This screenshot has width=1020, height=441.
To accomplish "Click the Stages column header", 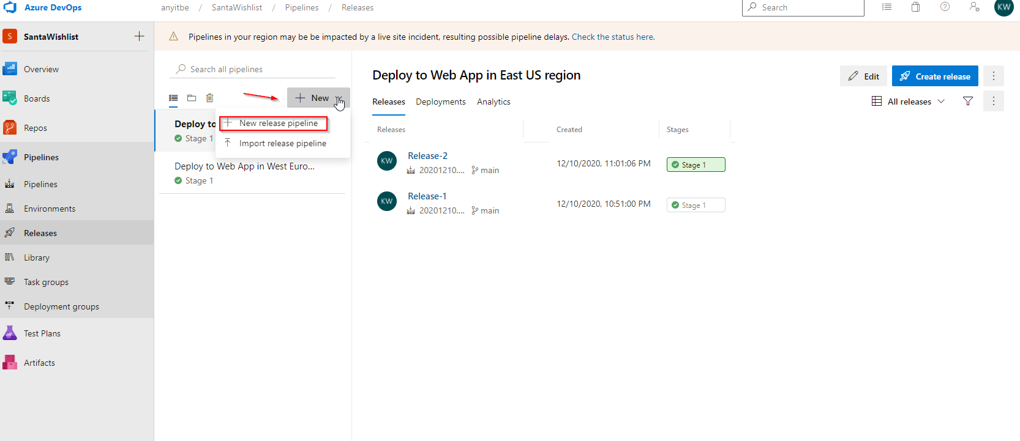I will [678, 130].
